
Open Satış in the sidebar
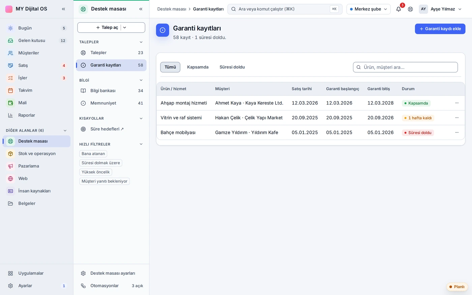36,65
